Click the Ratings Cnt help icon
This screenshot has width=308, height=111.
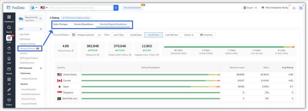click(x=98, y=55)
